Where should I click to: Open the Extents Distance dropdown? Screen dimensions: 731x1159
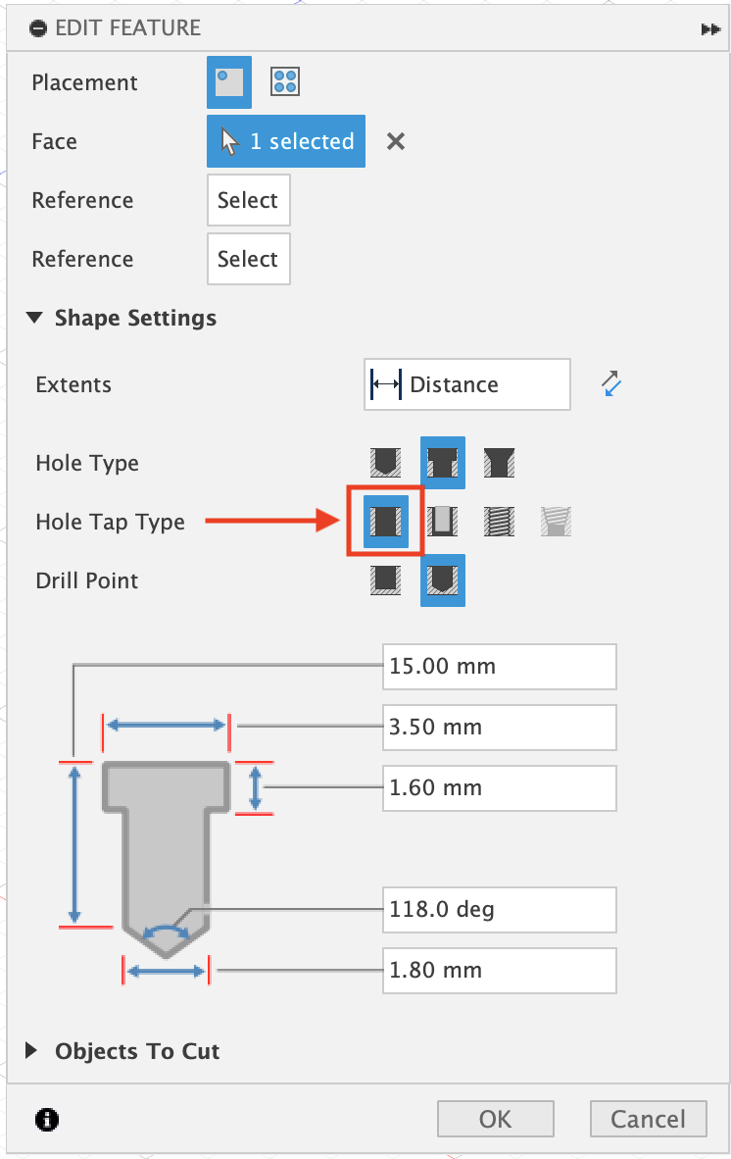pos(466,384)
